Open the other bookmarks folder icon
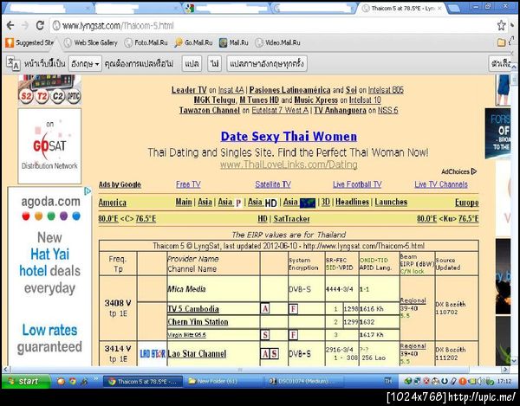Viewport: 520px width, 406px height. [x=502, y=42]
